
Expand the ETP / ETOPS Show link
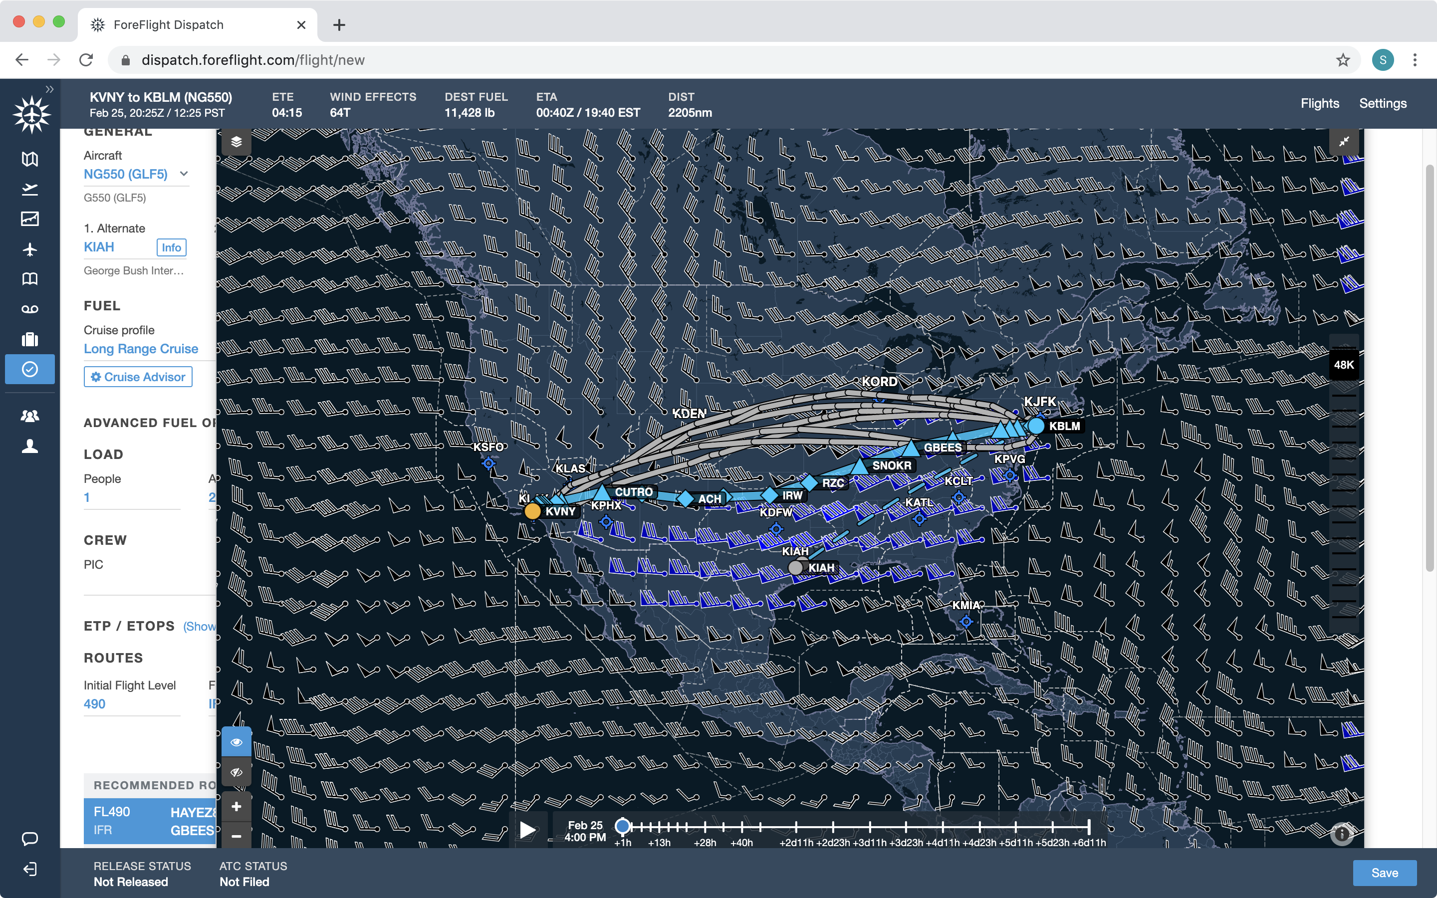coord(201,627)
